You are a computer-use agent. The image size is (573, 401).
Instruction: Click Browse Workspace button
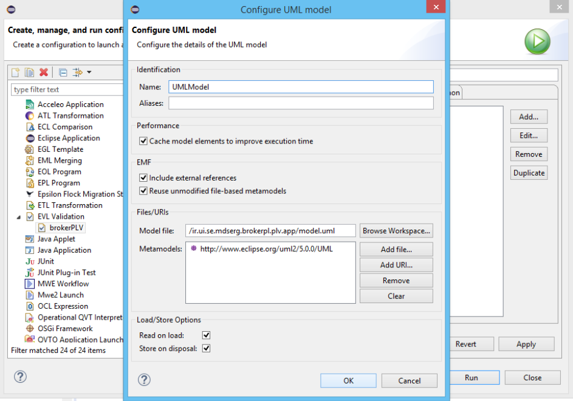click(396, 231)
